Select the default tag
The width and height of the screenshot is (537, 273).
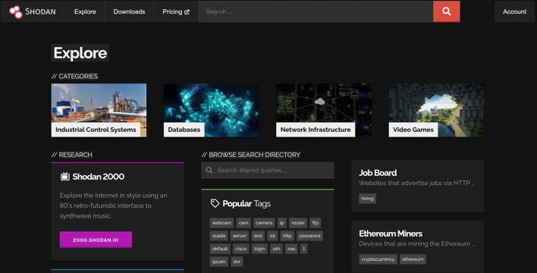(x=220, y=249)
